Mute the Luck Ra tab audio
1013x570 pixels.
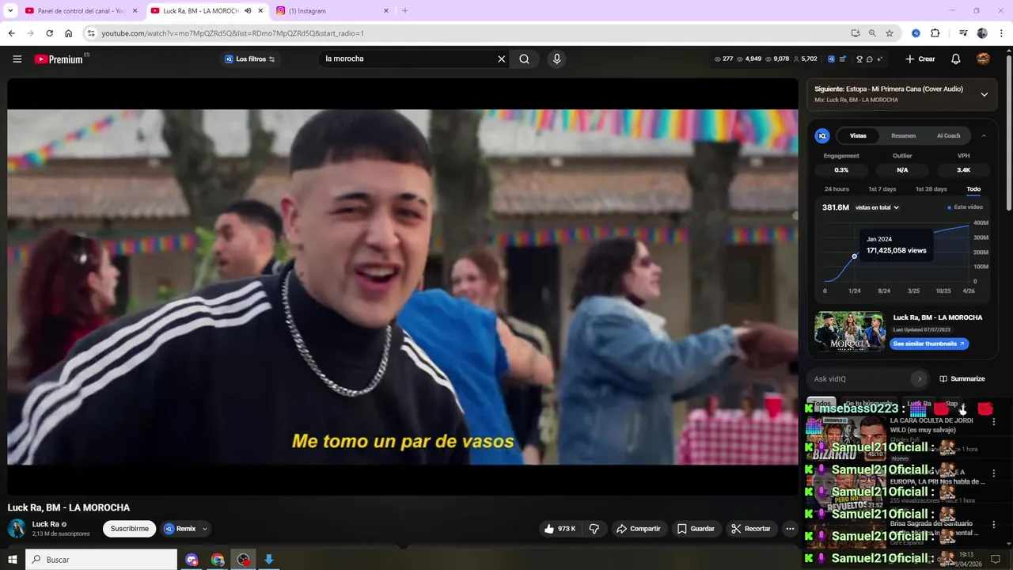(248, 11)
